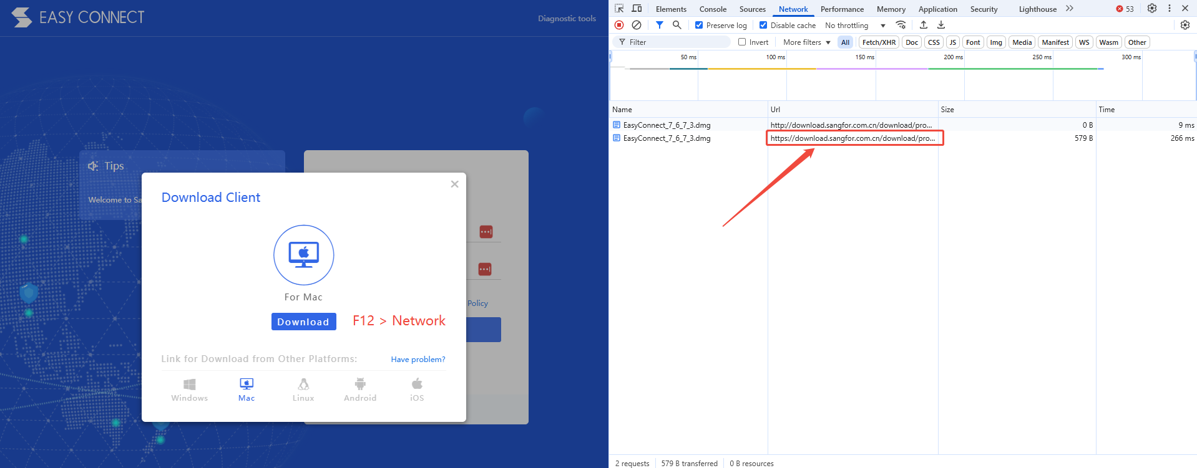This screenshot has width=1197, height=468.
Task: Switch to the Elements tab
Action: pos(671,9)
